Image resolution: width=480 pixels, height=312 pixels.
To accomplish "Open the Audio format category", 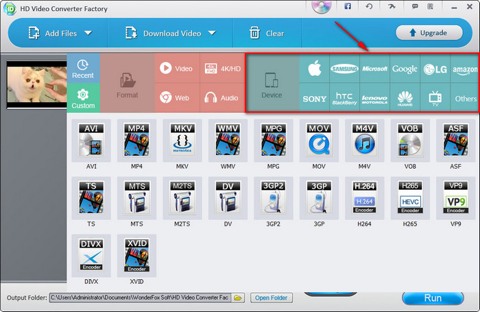I will pos(223,97).
